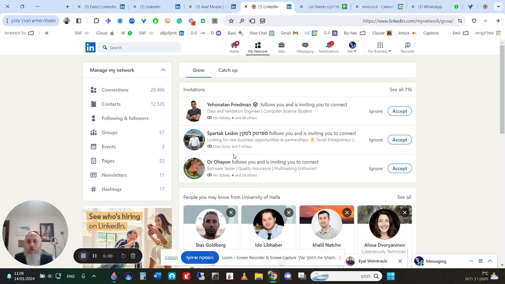The width and height of the screenshot is (505, 284).
Task: Open the Me profile dropdown
Action: coord(352,47)
